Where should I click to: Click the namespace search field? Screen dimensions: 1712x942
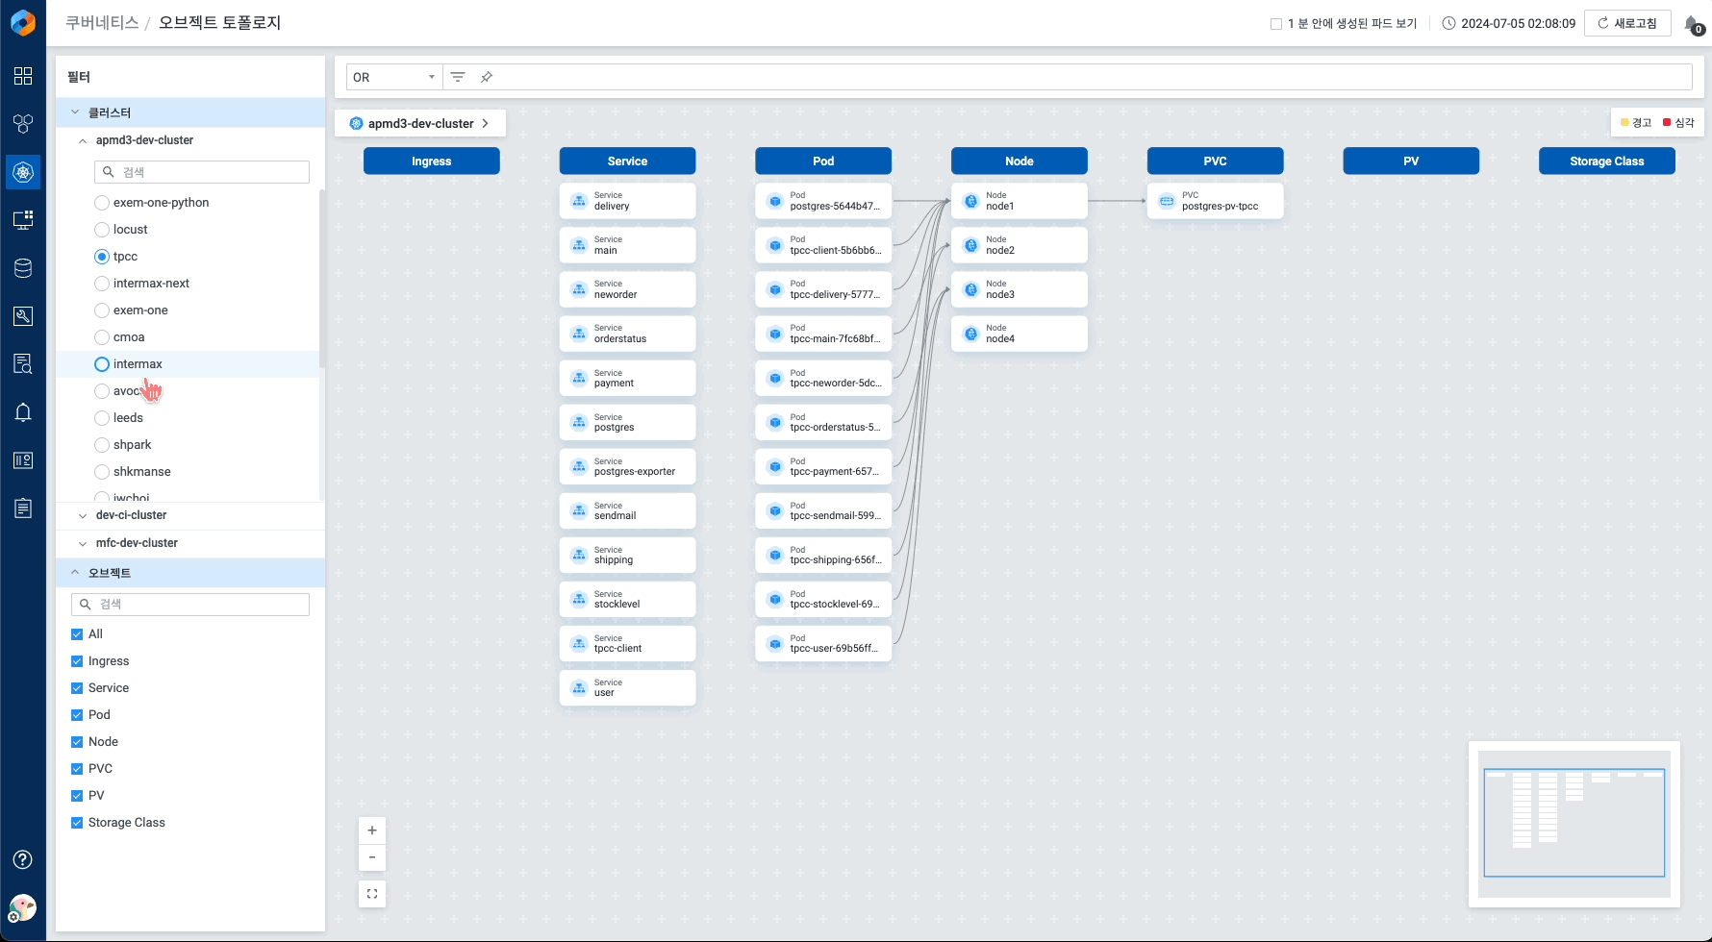[202, 172]
